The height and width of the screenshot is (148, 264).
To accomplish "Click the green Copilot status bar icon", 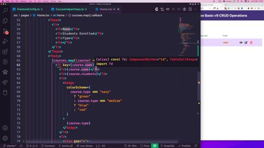I will [x=155, y=146].
